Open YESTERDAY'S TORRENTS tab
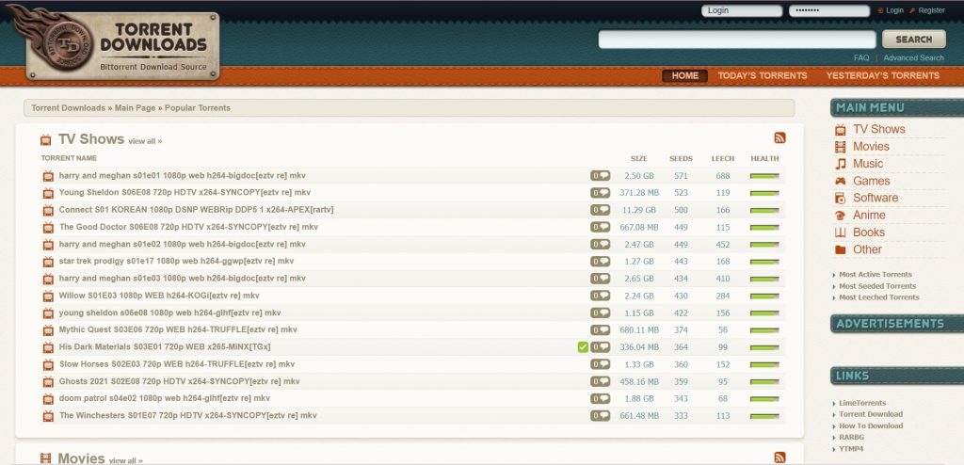964x465 pixels. click(883, 75)
